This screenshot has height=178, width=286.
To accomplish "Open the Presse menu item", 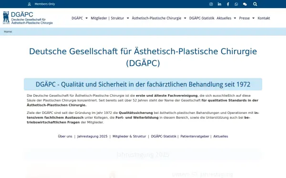I will pyautogui.click(x=244, y=18).
